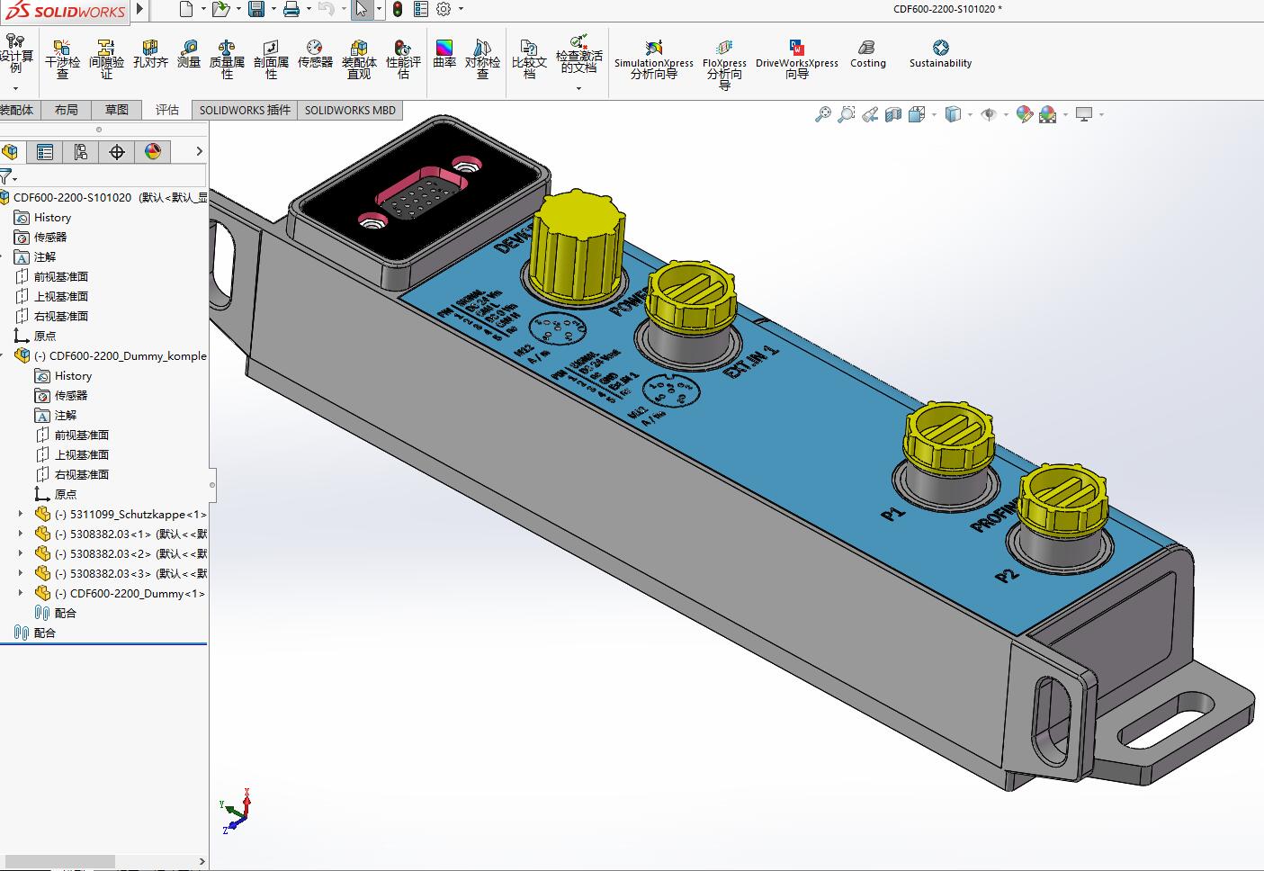Image resolution: width=1264 pixels, height=871 pixels.
Task: Click the Zoom to Area icon
Action: [846, 114]
